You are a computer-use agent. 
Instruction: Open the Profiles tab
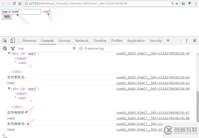(x=117, y=41)
